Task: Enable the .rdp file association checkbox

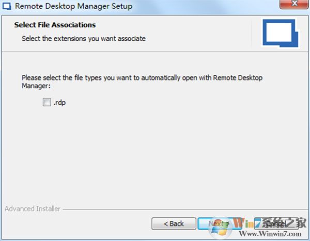Action: tap(47, 102)
